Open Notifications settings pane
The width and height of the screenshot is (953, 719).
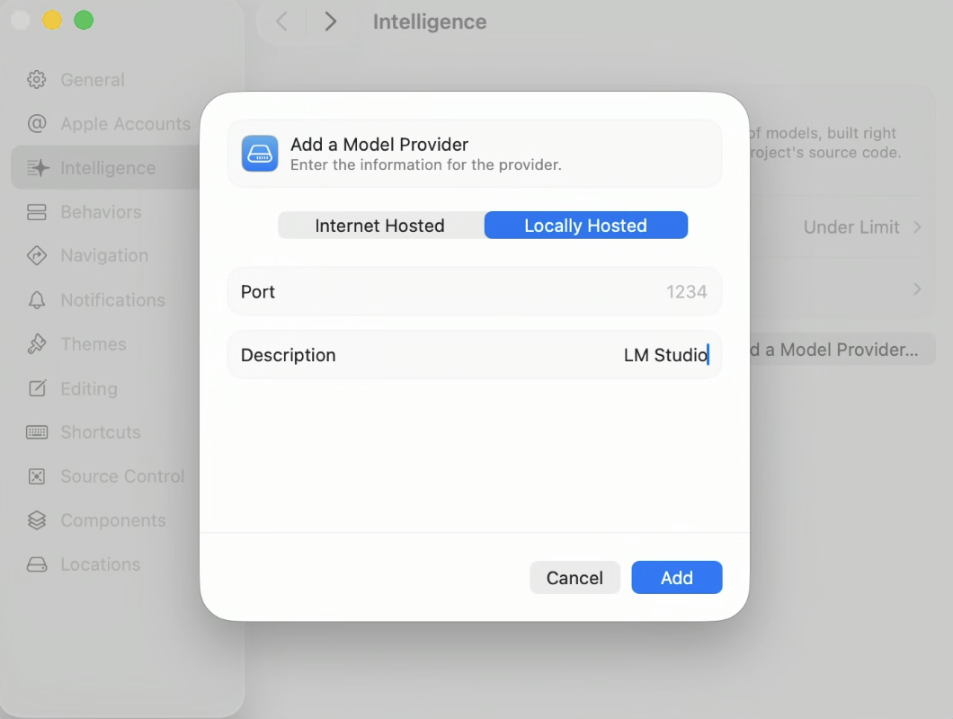[112, 299]
